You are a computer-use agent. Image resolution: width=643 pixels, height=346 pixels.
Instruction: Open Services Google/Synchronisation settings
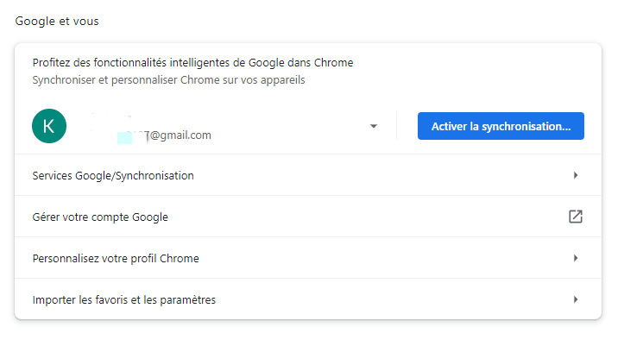[113, 175]
